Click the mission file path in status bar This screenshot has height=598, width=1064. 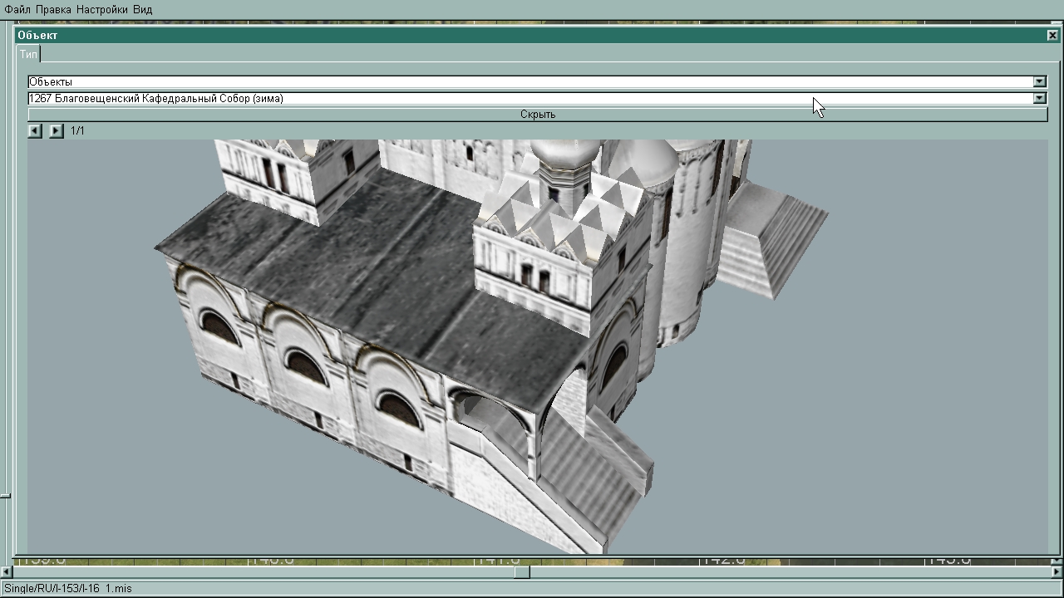[x=68, y=588]
